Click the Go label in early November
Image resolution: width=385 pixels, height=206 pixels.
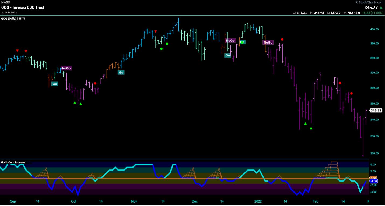point(121,72)
